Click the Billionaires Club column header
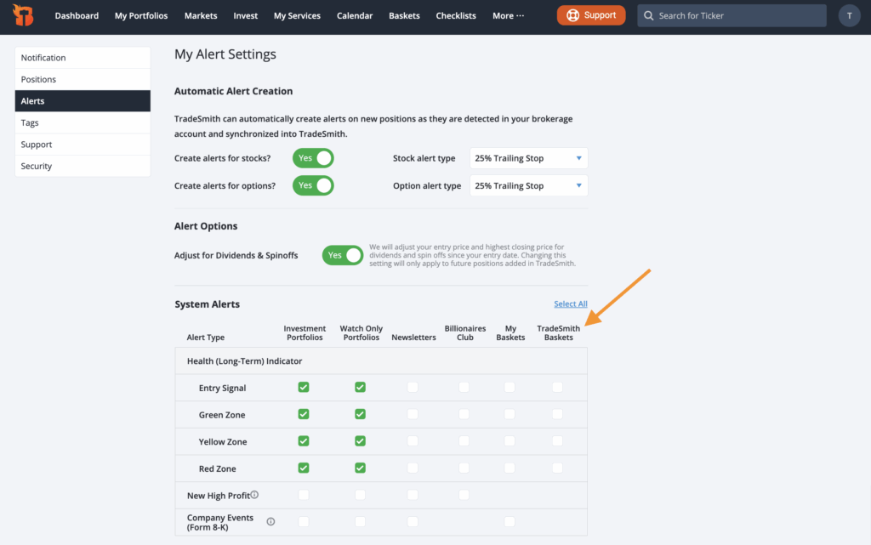Viewport: 871px width, 545px height. pyautogui.click(x=465, y=332)
